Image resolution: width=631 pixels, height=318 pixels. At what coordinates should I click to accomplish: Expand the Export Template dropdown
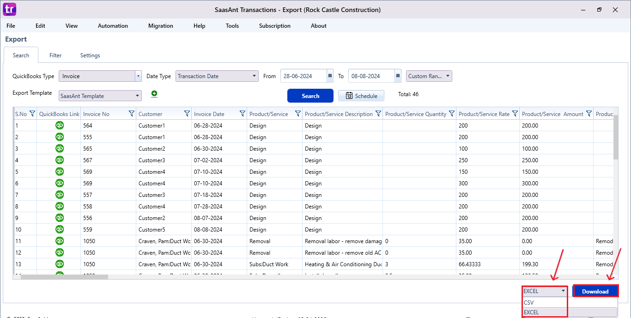click(138, 96)
